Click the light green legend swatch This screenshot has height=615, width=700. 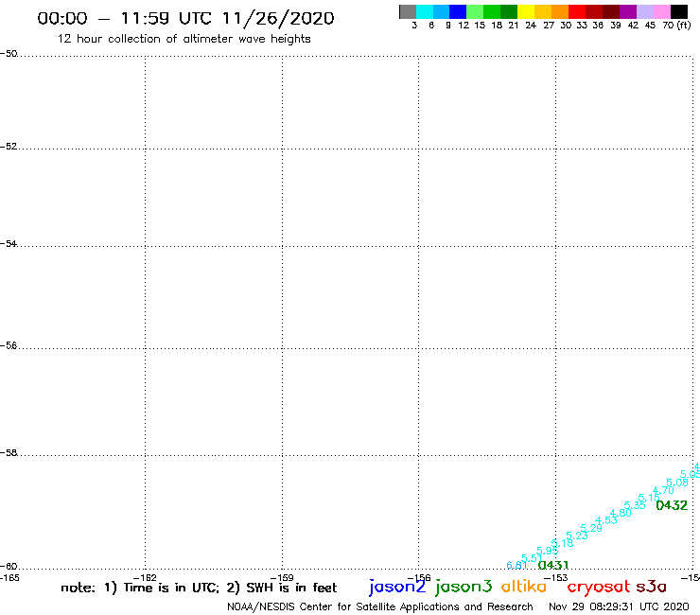click(x=475, y=11)
